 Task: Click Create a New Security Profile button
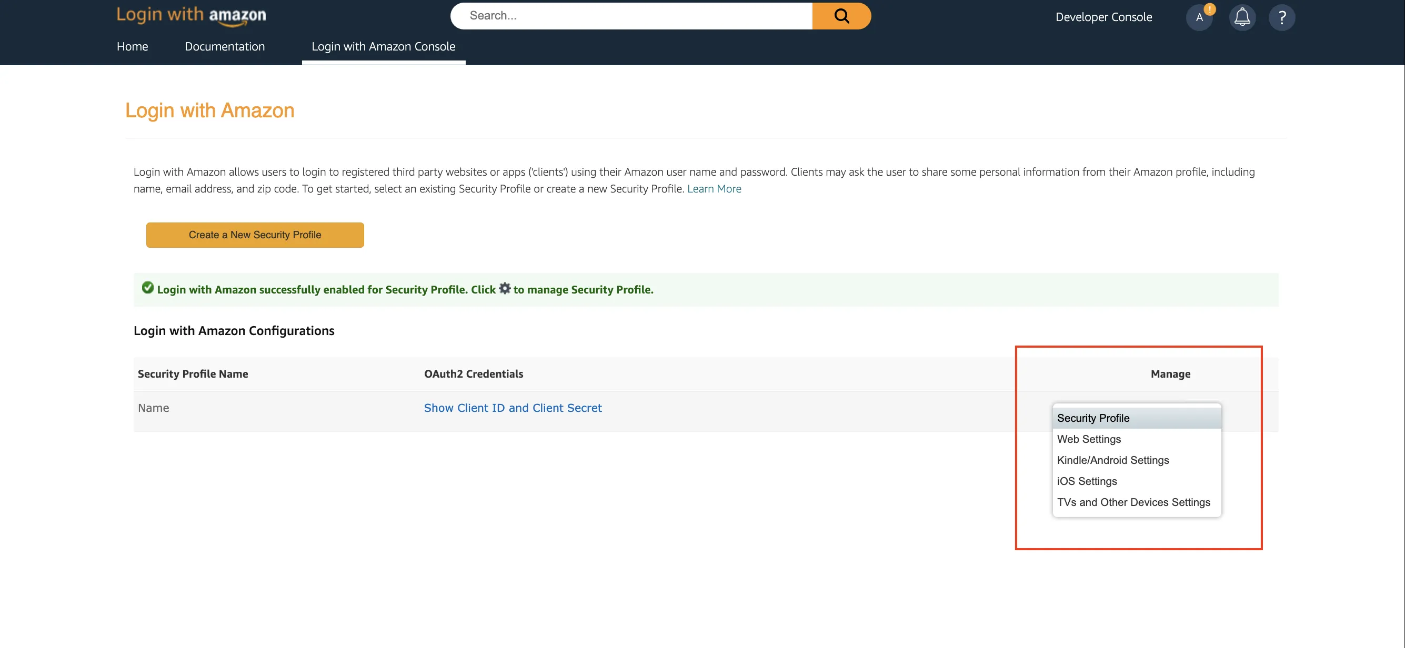pyautogui.click(x=254, y=235)
